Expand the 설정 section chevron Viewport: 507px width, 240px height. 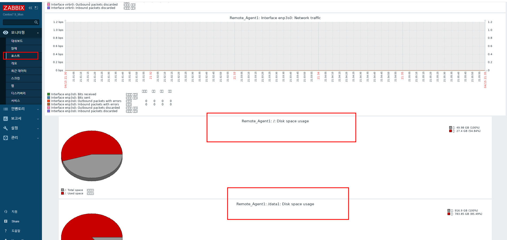click(38, 129)
